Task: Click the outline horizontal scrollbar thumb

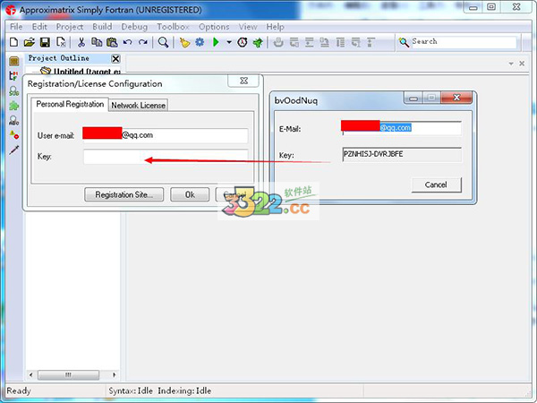Action: click(x=68, y=375)
